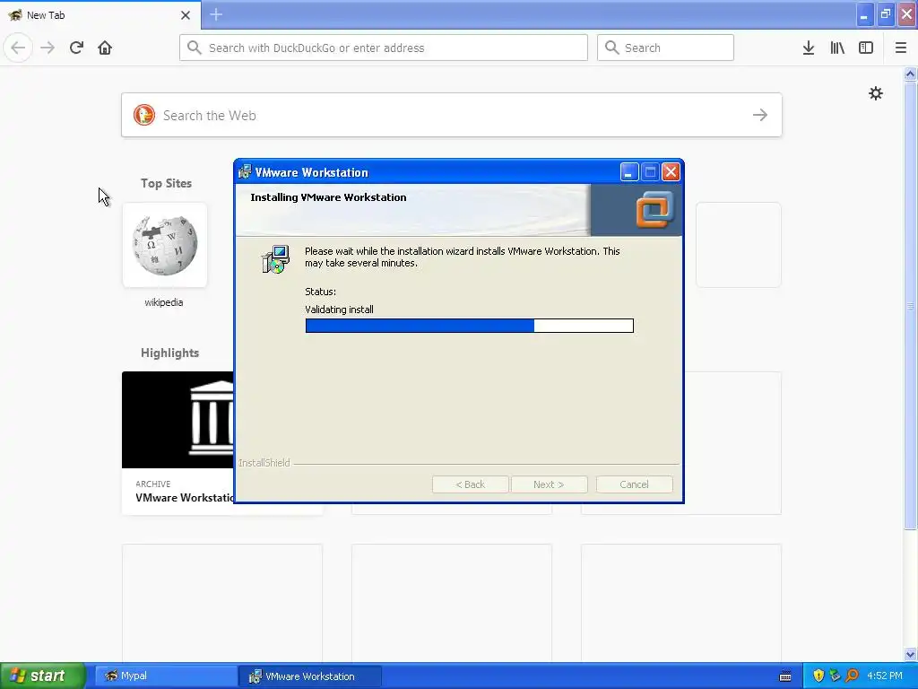
Task: Switch to VMware Workstation taskbar button
Action: click(x=310, y=676)
